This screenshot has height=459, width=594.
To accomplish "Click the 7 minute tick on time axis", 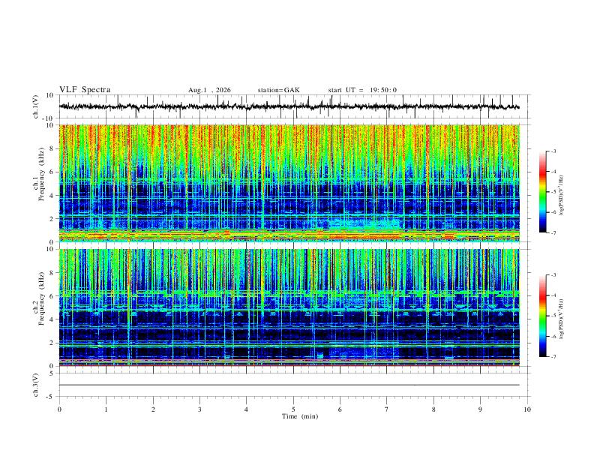I will pyautogui.click(x=387, y=409).
